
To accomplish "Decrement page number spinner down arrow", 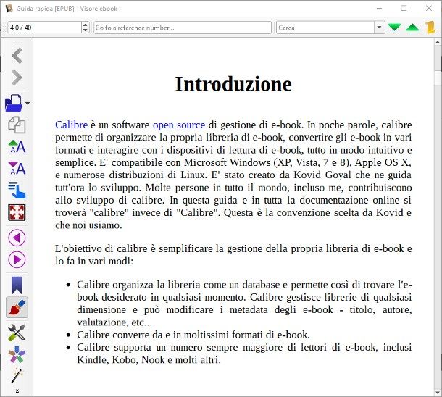I will pos(85,30).
